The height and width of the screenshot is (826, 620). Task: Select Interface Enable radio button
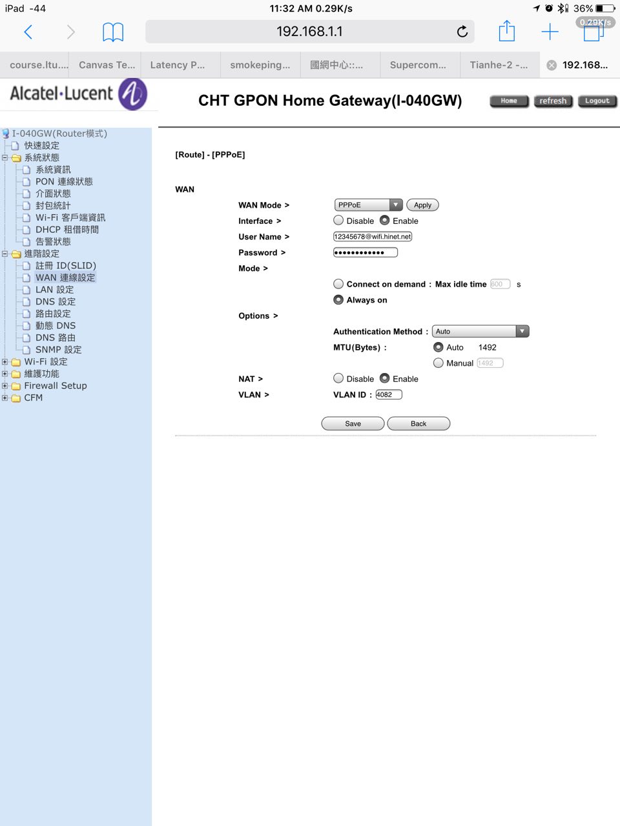coord(385,221)
